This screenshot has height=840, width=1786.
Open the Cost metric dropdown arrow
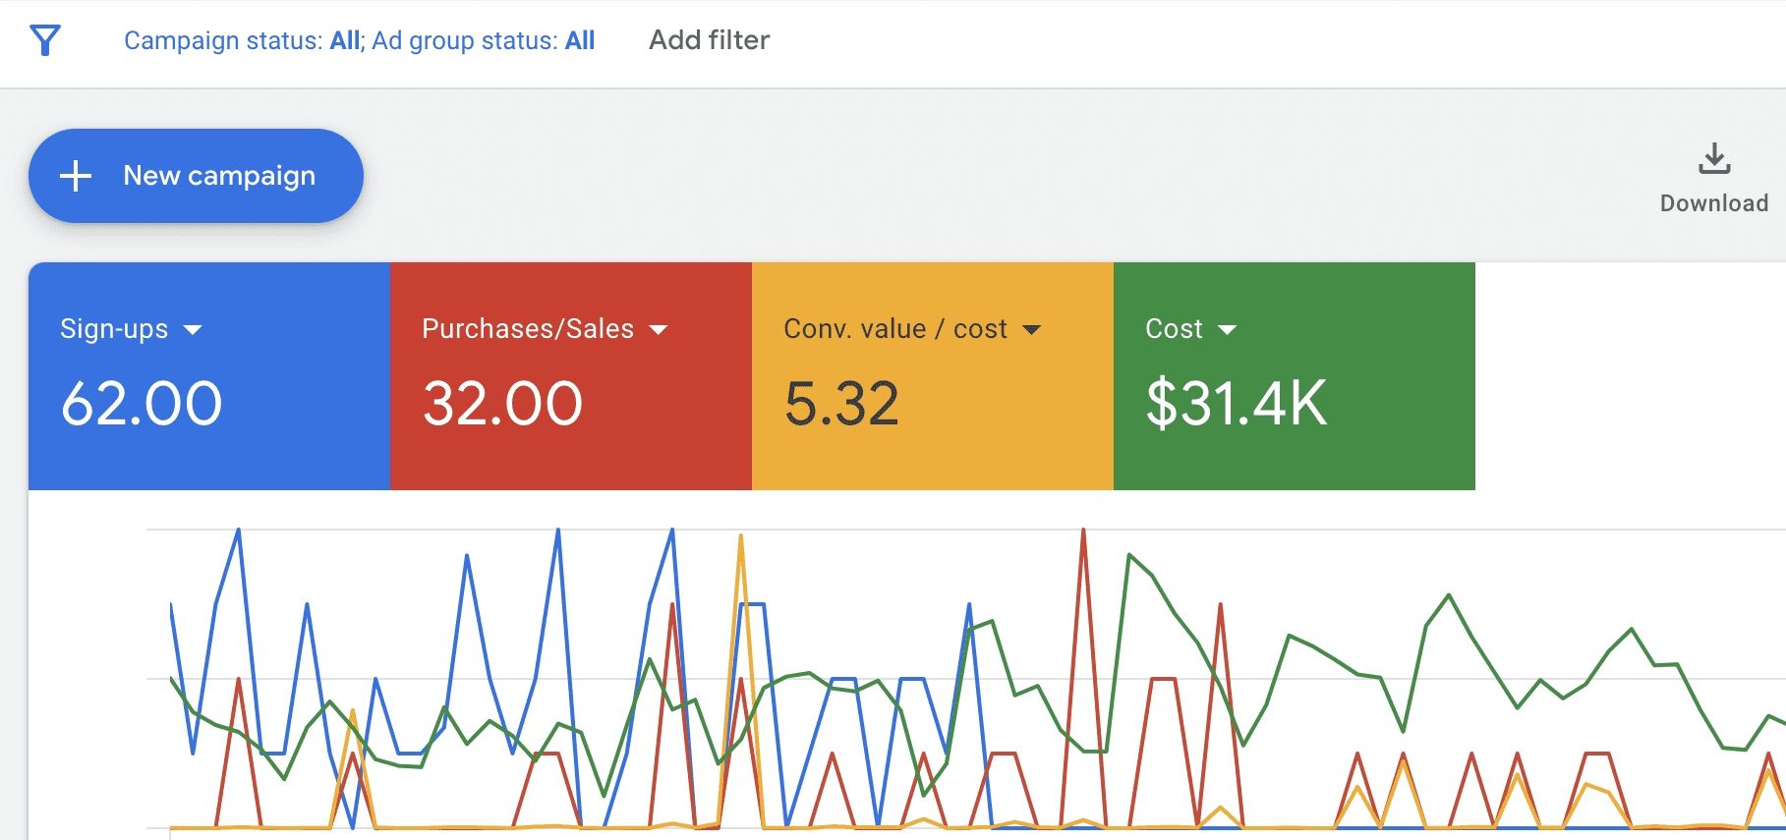(1227, 330)
